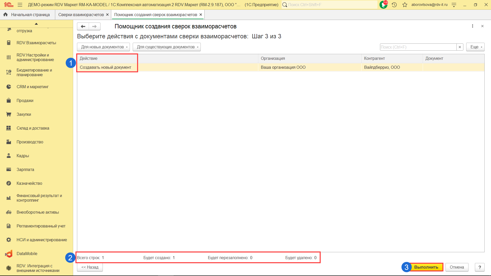Clear the search field with X button
The width and height of the screenshot is (491, 276).
pos(460,47)
